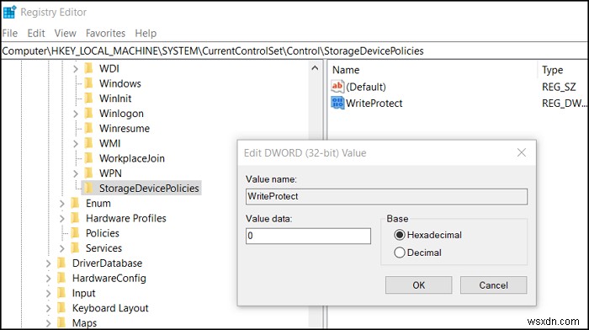Screen dimensions: 589x330
Task: Select the Winresume tree label
Action: click(x=125, y=128)
